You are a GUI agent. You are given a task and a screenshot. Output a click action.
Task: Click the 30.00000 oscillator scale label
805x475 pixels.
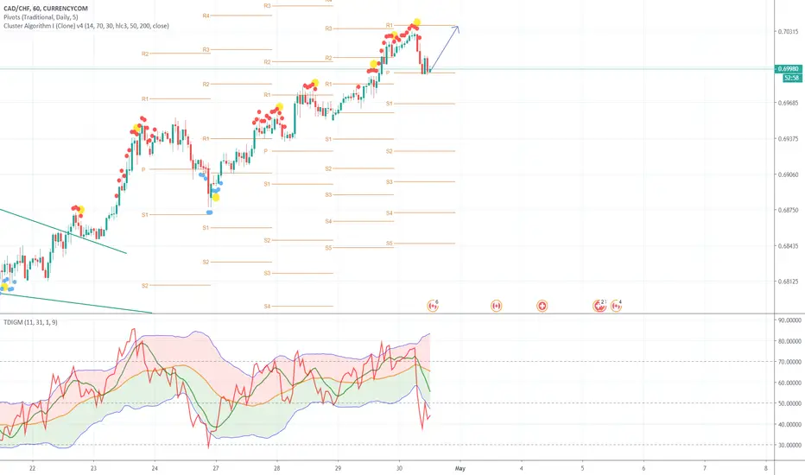tap(789, 446)
